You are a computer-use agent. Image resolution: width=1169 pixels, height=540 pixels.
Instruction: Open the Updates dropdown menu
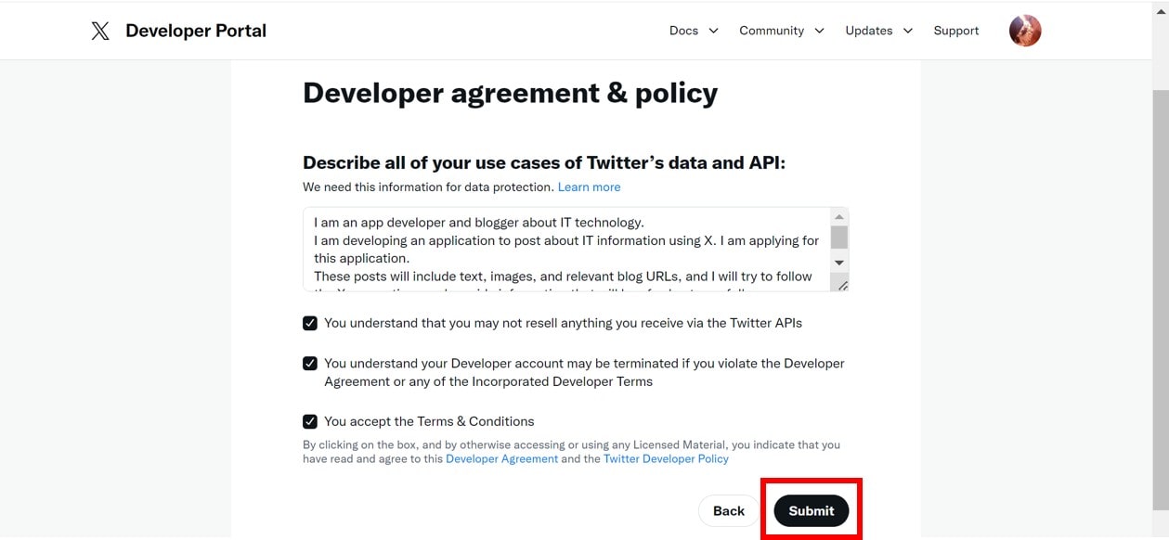tap(878, 31)
